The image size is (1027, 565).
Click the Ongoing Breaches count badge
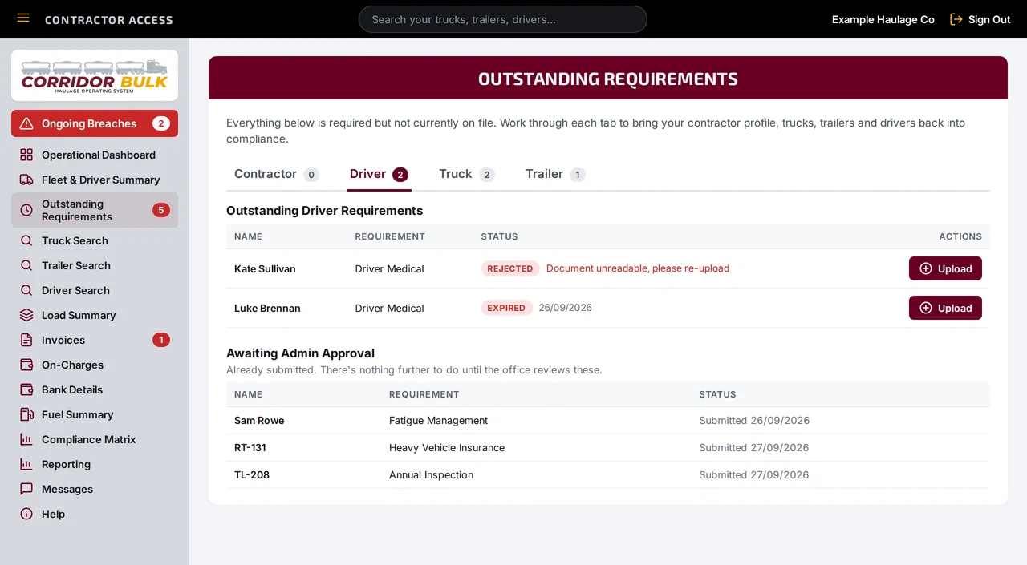pos(161,123)
